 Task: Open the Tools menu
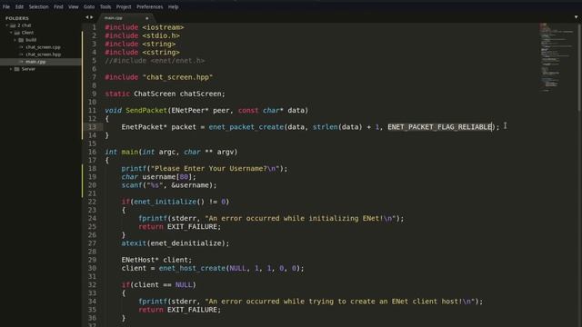pyautogui.click(x=105, y=6)
